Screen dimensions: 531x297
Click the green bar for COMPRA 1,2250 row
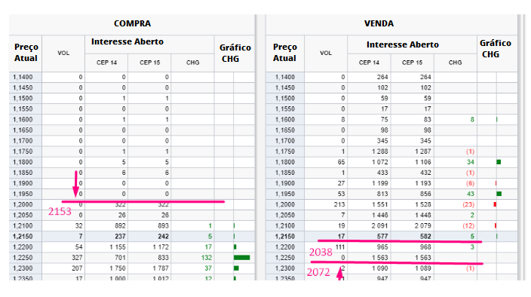click(242, 258)
